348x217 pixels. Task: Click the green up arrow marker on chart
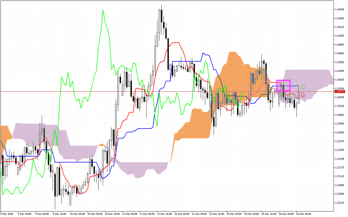click(303, 87)
